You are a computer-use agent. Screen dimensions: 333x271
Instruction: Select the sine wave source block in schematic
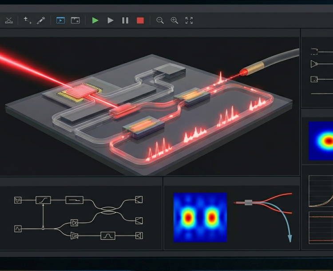[x=18, y=229]
